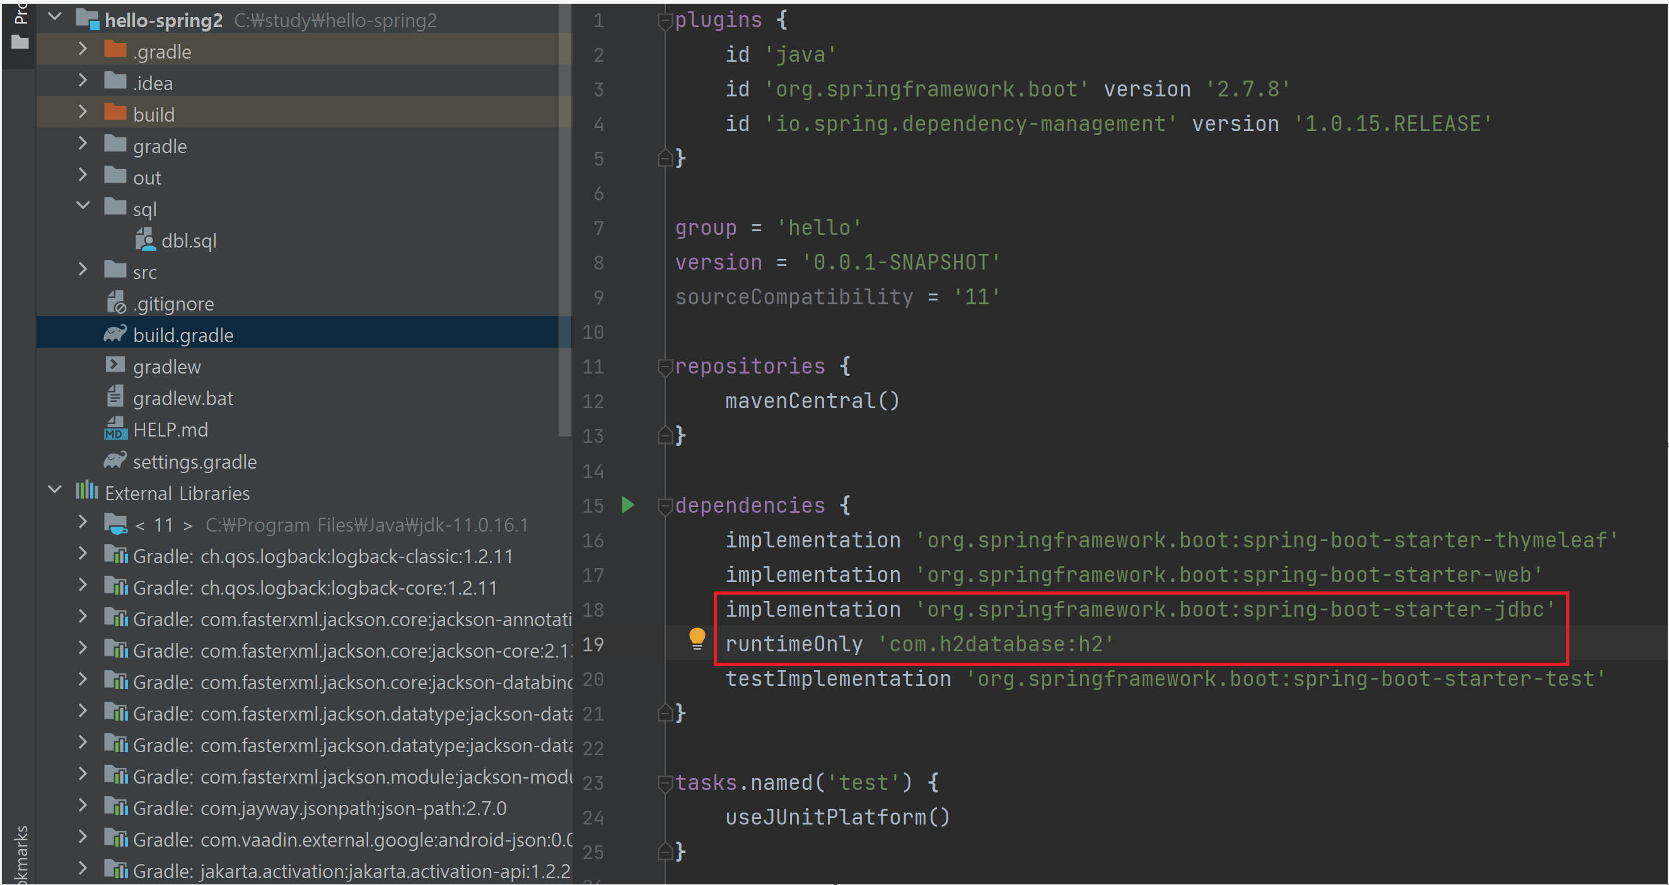Image resolution: width=1669 pixels, height=885 pixels.
Task: Click the yellow lightbulb intention icon
Action: point(697,638)
